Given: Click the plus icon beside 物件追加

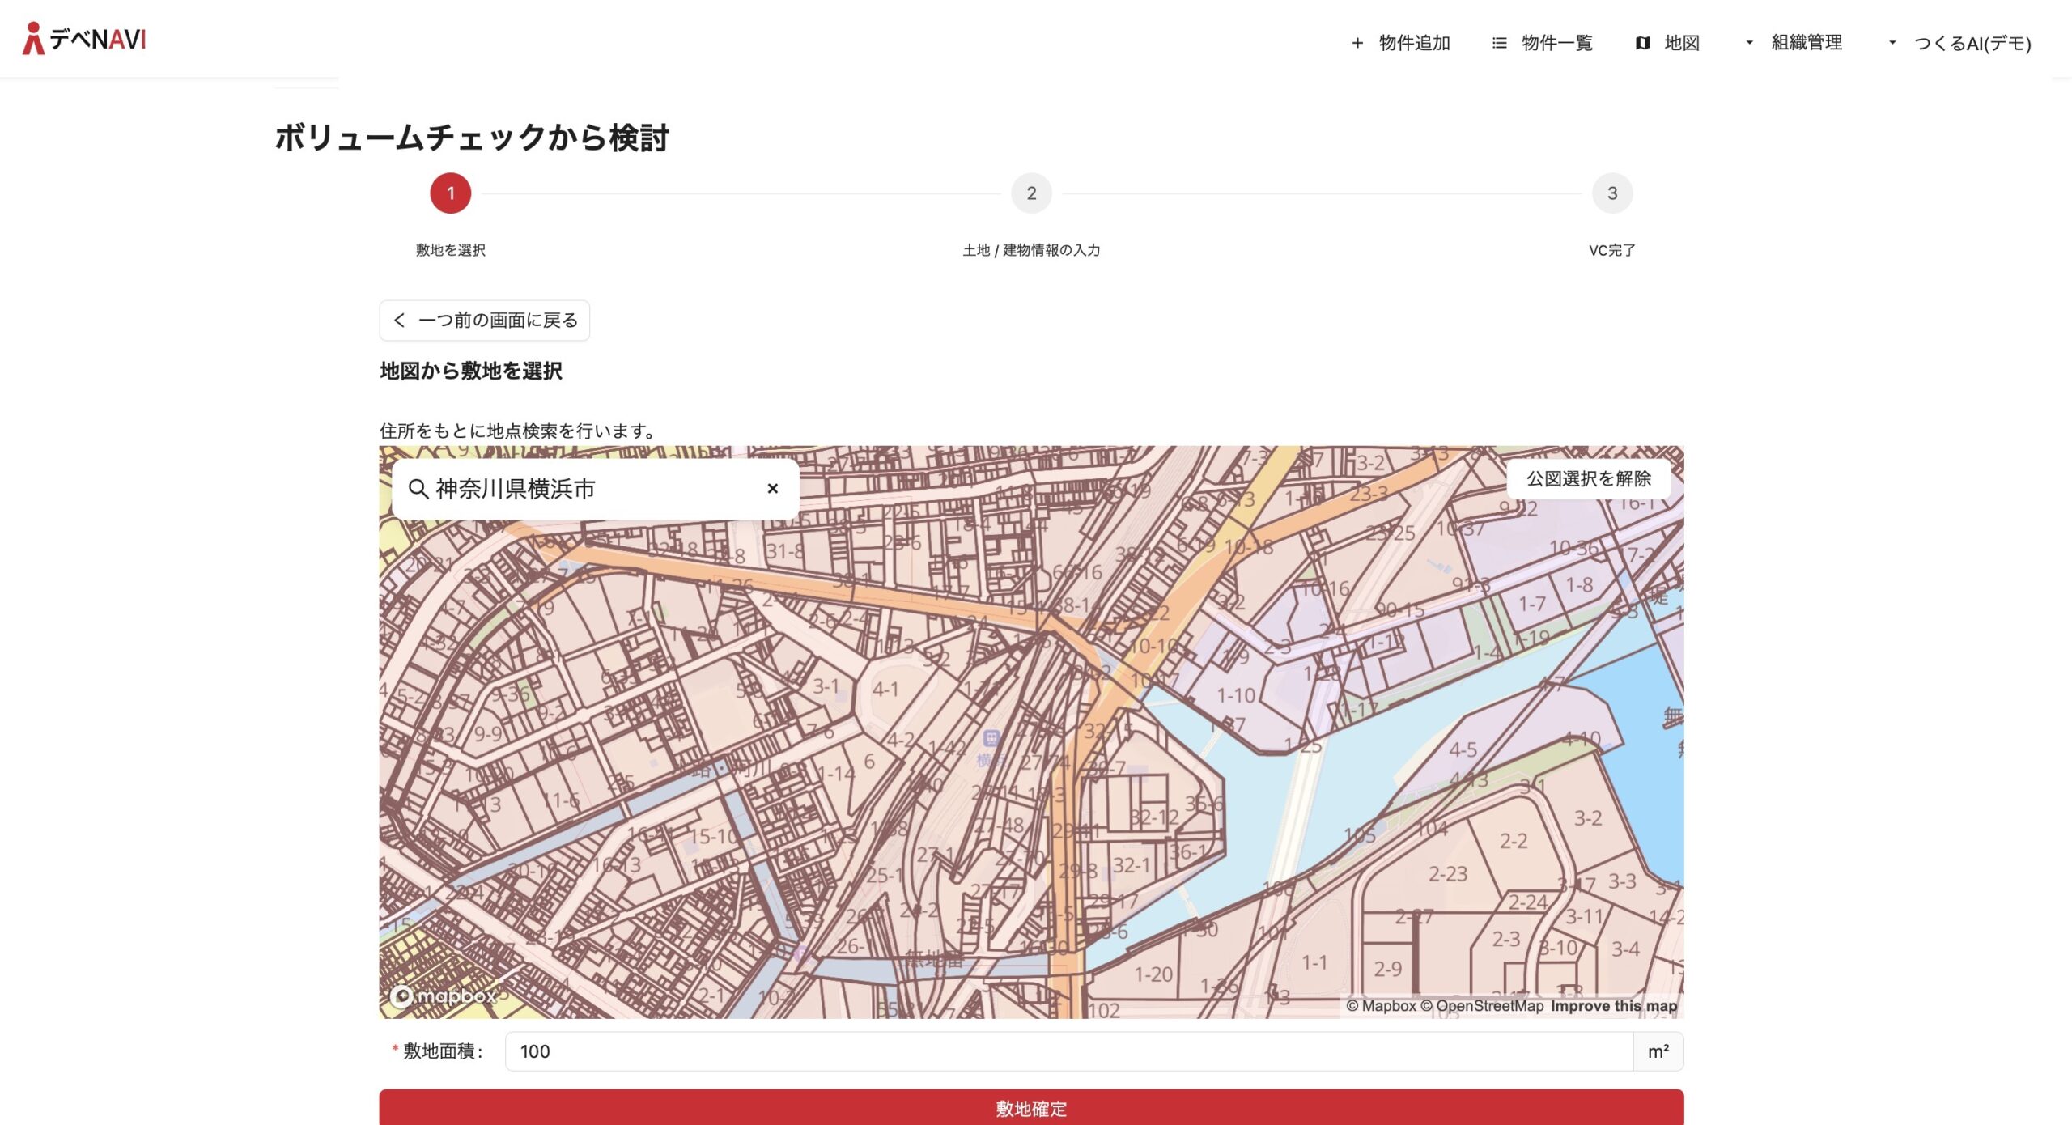Looking at the screenshot, I should [1357, 43].
